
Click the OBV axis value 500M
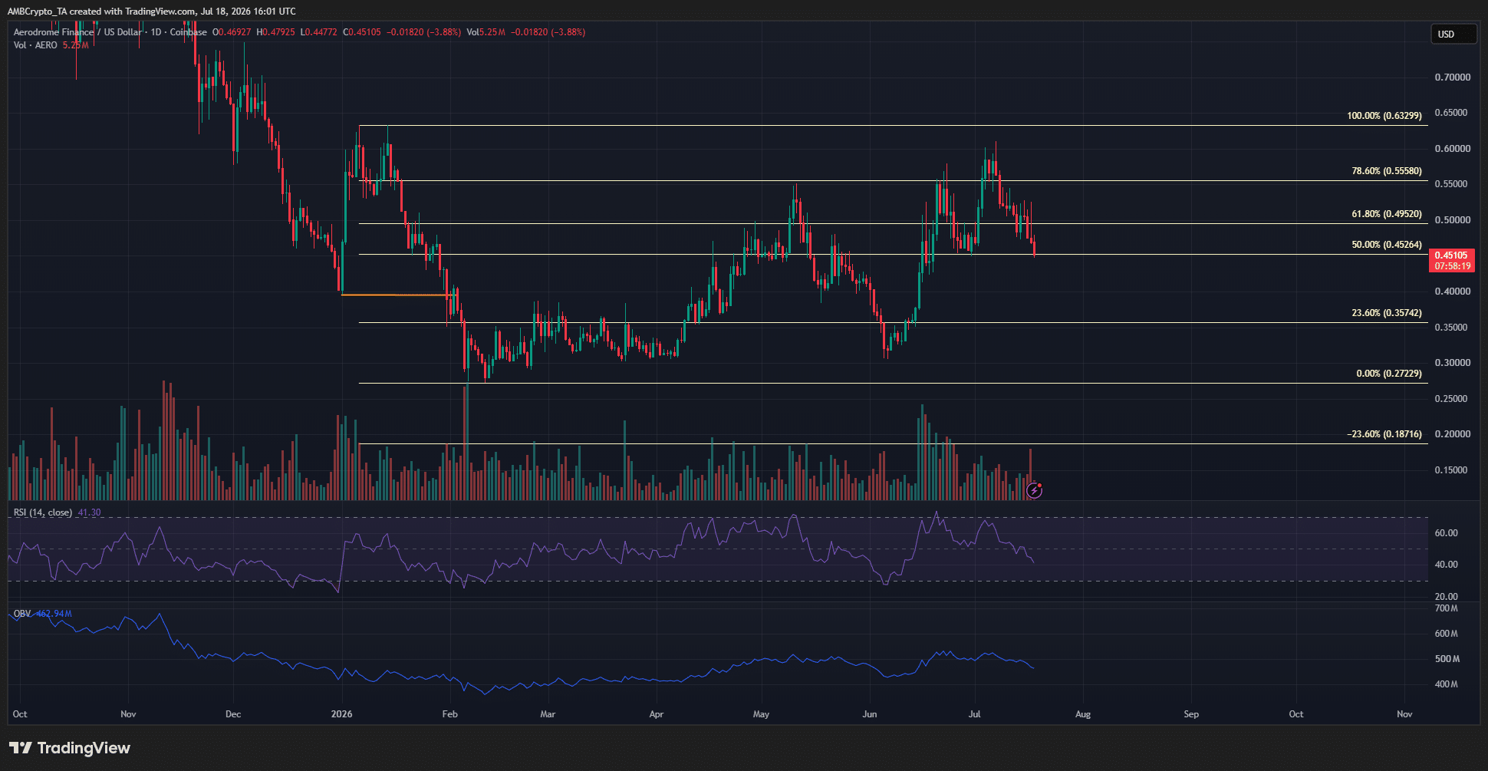pos(1447,659)
